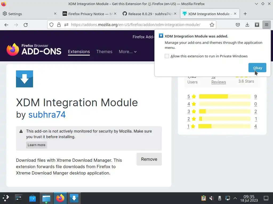Click Okay in add-on notification
This screenshot has height=204, width=273.
[257, 68]
